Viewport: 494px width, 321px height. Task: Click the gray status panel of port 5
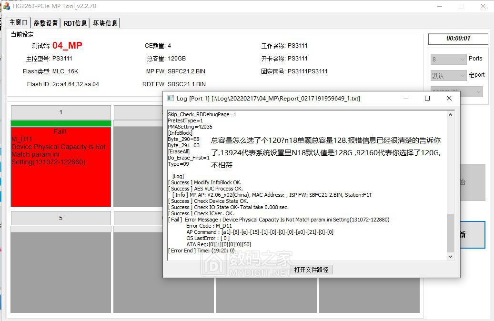pyautogui.click(x=61, y=272)
